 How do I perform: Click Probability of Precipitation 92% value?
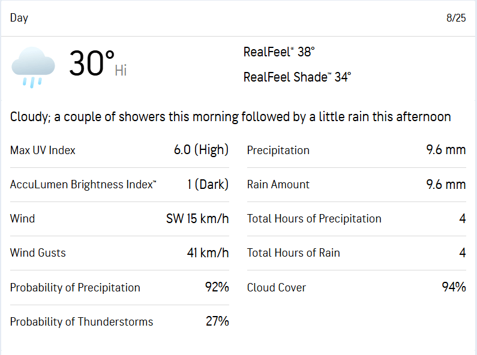pos(217,287)
